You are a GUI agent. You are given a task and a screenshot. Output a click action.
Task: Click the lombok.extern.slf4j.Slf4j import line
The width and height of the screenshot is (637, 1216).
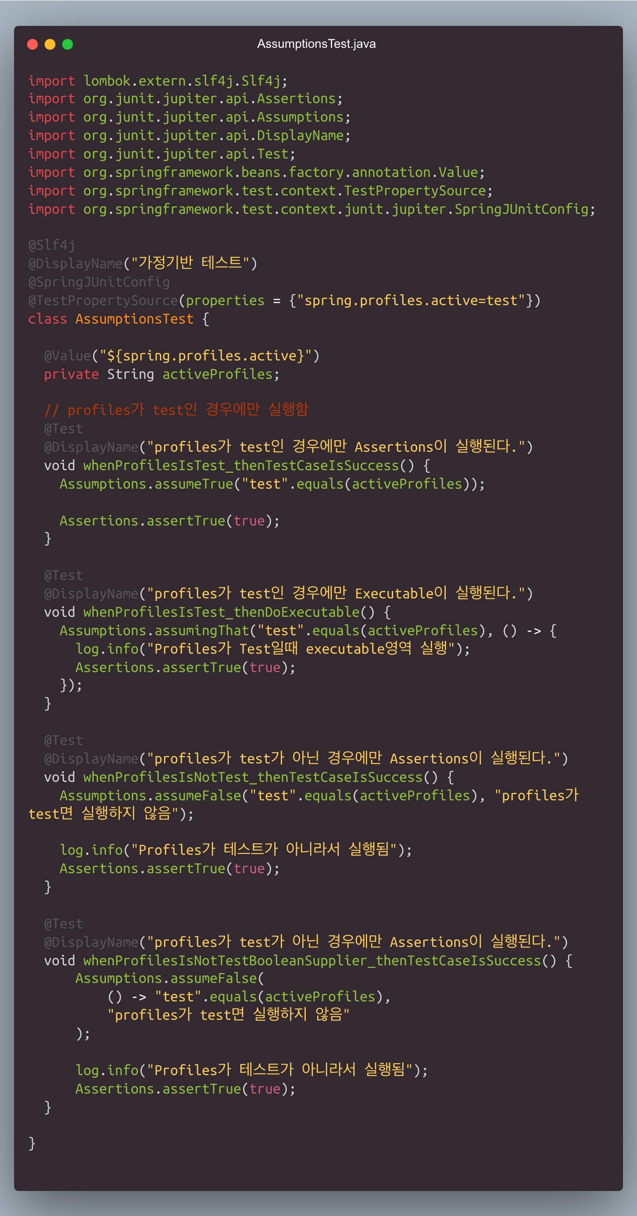pyautogui.click(x=157, y=81)
